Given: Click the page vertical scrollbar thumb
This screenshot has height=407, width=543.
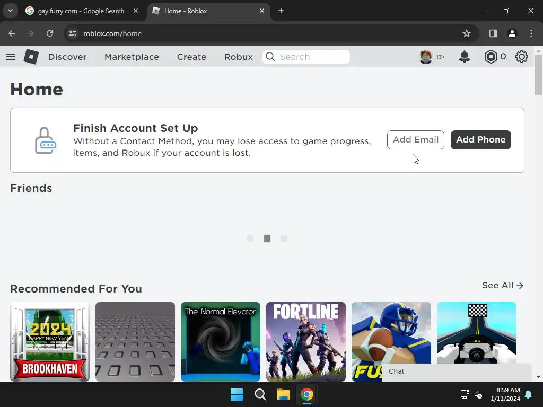Looking at the screenshot, I should coord(538,75).
